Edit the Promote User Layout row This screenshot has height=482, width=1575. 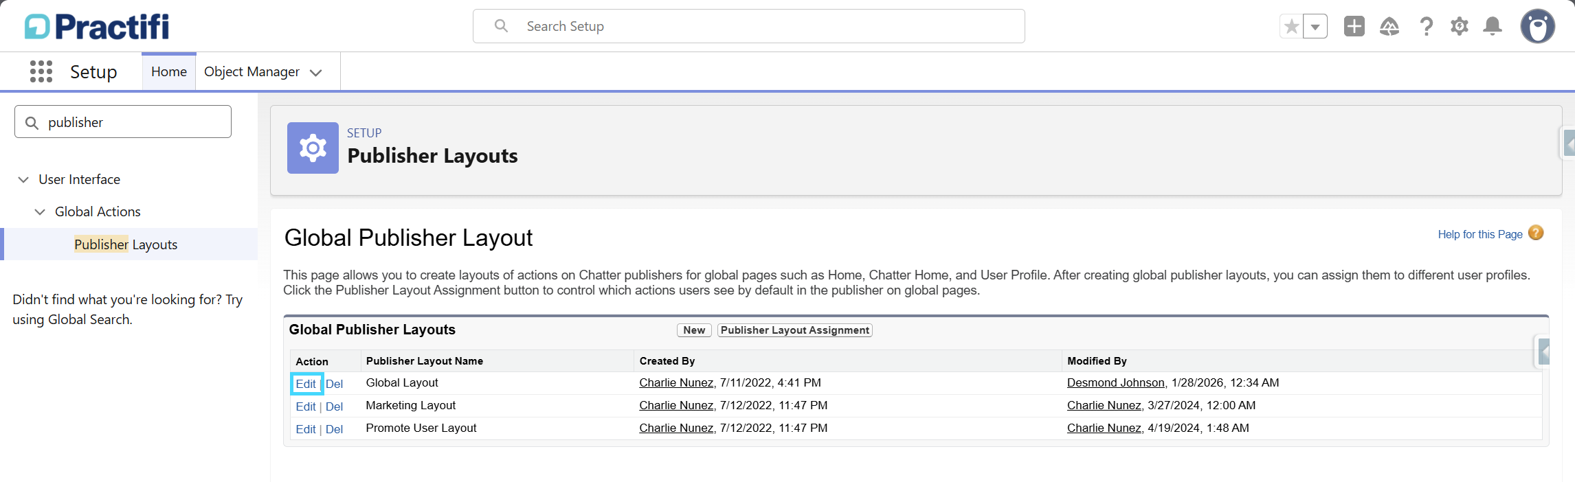pos(306,429)
